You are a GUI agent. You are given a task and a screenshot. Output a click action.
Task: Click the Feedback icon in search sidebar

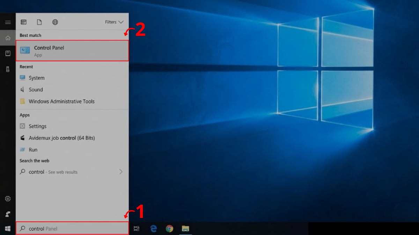coord(8,214)
